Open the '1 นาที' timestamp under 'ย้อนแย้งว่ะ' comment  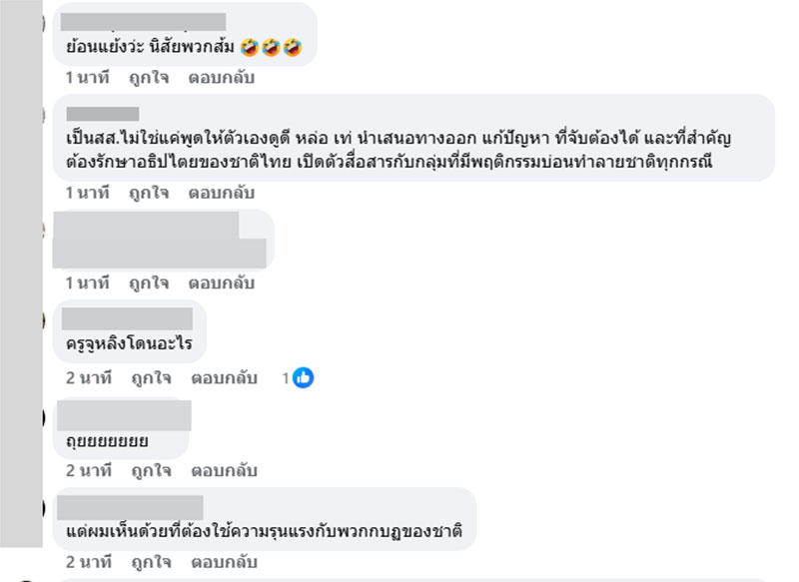click(x=87, y=76)
